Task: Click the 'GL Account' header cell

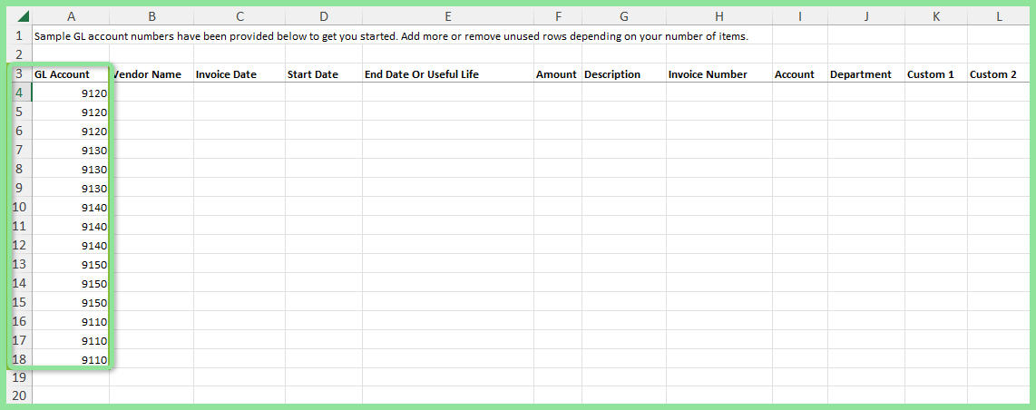Action: coord(71,74)
